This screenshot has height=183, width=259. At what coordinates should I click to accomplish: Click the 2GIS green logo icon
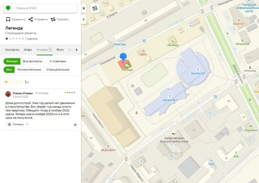point(8,8)
